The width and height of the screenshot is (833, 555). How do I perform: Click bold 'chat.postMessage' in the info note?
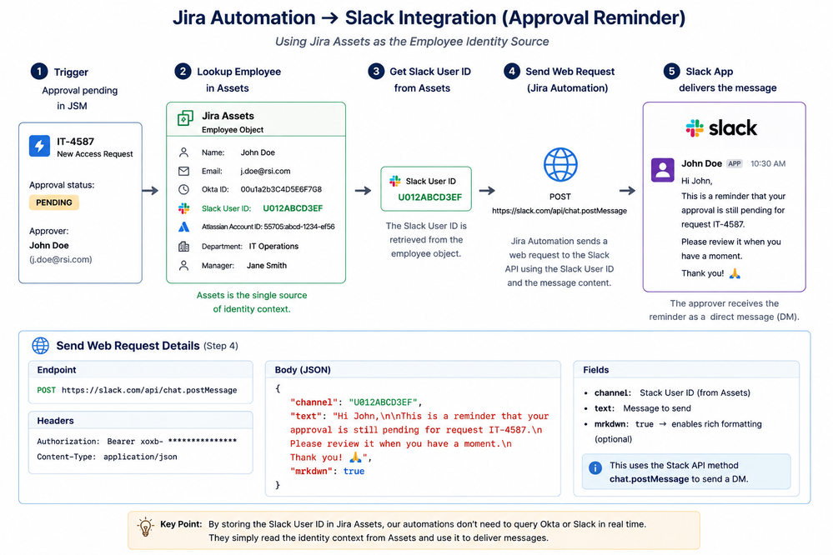pos(649,479)
